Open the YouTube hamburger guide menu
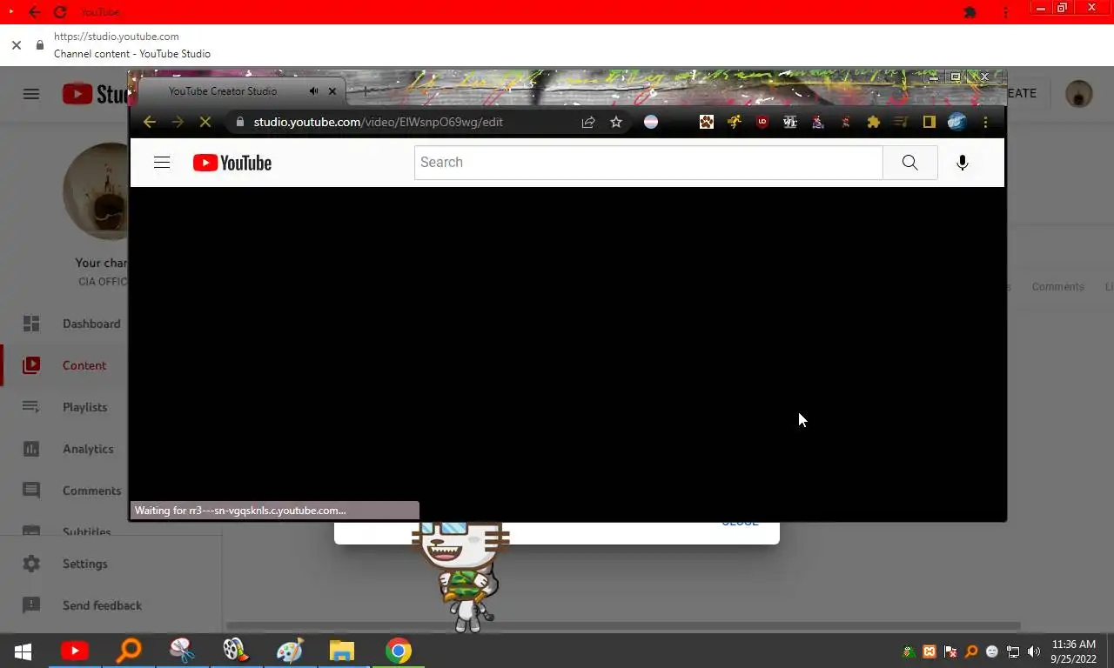 (162, 163)
